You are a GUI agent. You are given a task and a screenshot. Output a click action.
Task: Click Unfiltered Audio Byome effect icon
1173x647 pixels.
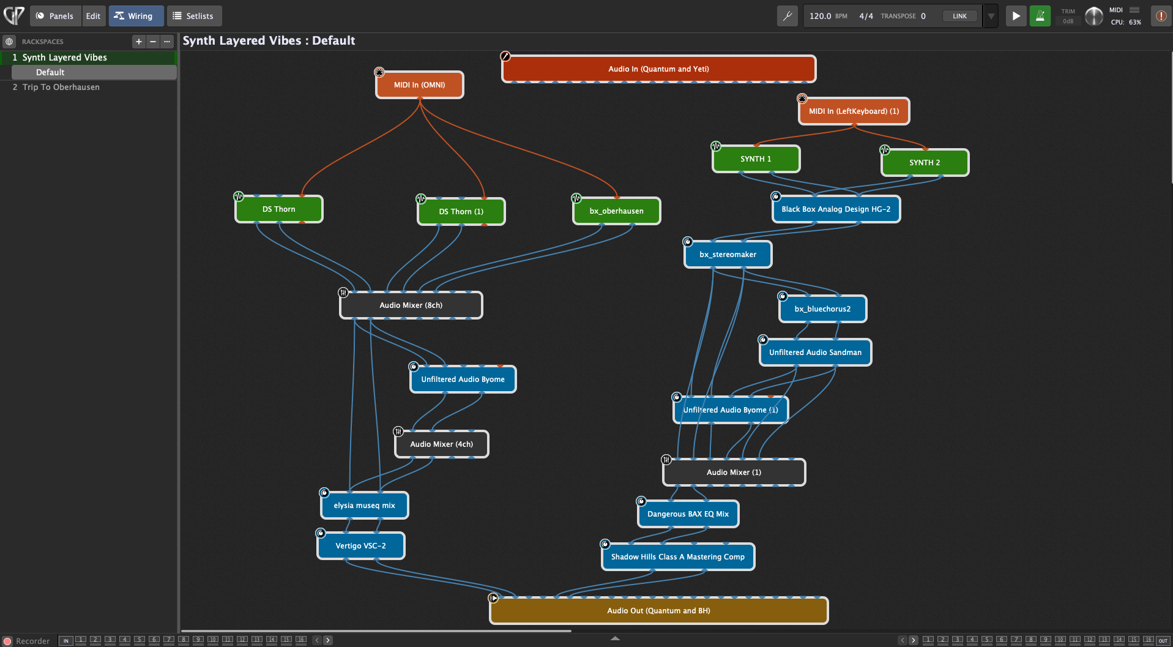click(x=414, y=367)
